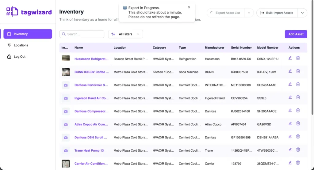Viewport: 314px width, 170px height.
Task: Click the Serial Number column header
Action: [241, 47]
